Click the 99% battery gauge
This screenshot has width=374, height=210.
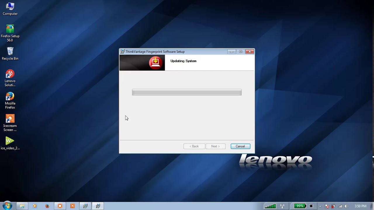click(300, 206)
